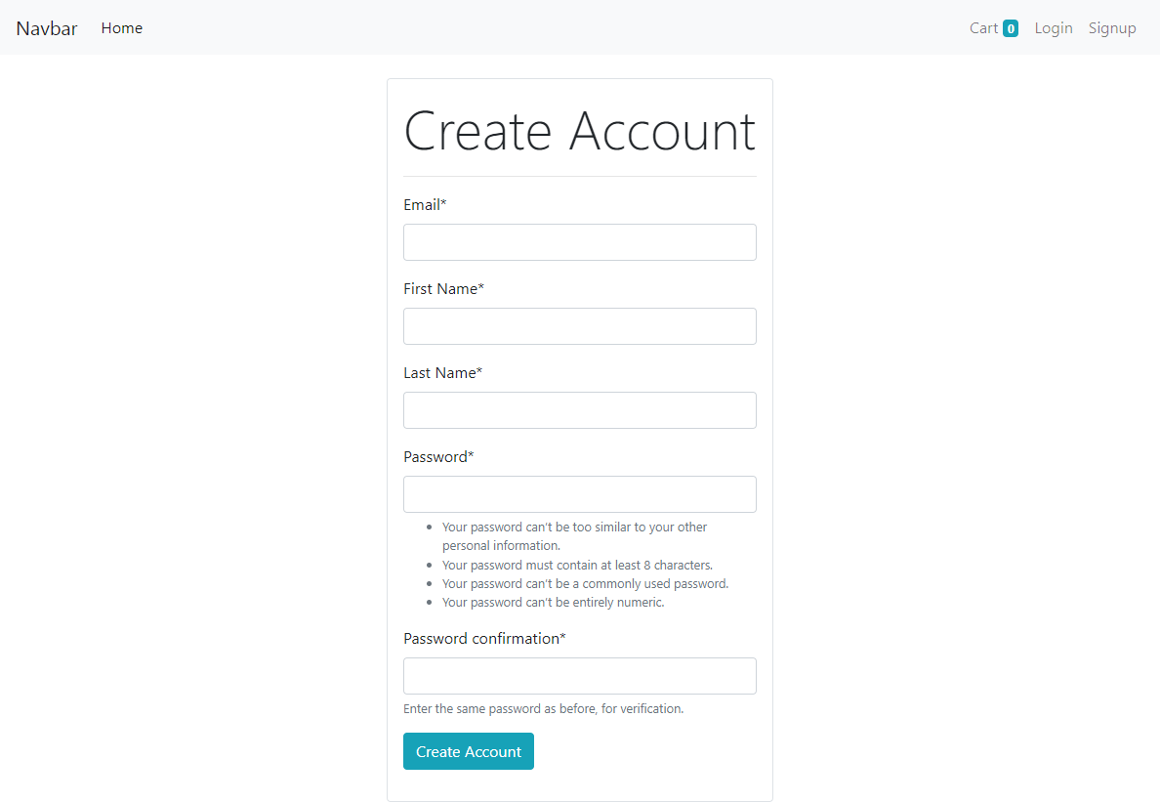The height and width of the screenshot is (802, 1160).
Task: Select the Last Name input field
Action: pos(579,410)
